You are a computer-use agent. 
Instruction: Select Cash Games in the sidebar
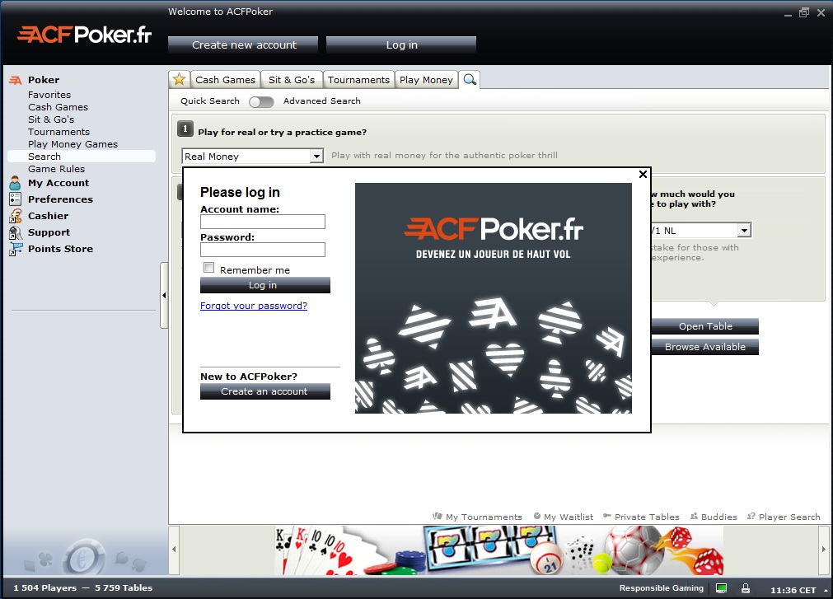click(x=58, y=107)
